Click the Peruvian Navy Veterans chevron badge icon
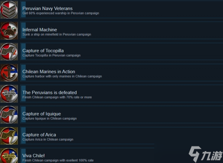The height and width of the screenshot is (163, 223). point(9,9)
